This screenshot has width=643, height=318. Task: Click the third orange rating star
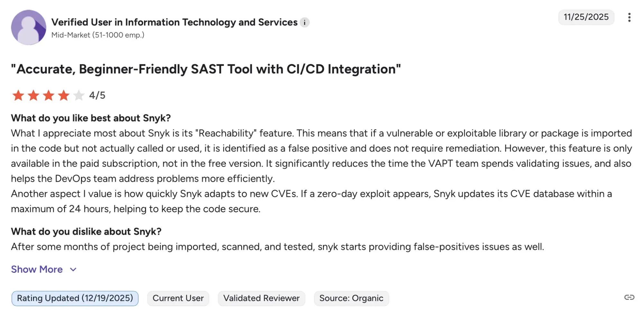click(x=49, y=95)
